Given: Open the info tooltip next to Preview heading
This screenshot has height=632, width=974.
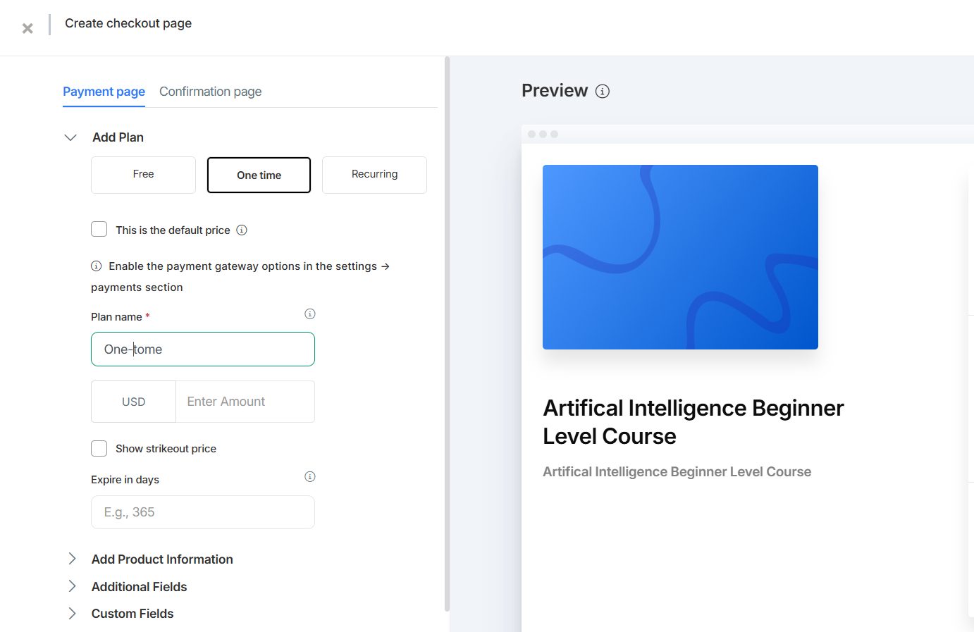Looking at the screenshot, I should (x=603, y=90).
